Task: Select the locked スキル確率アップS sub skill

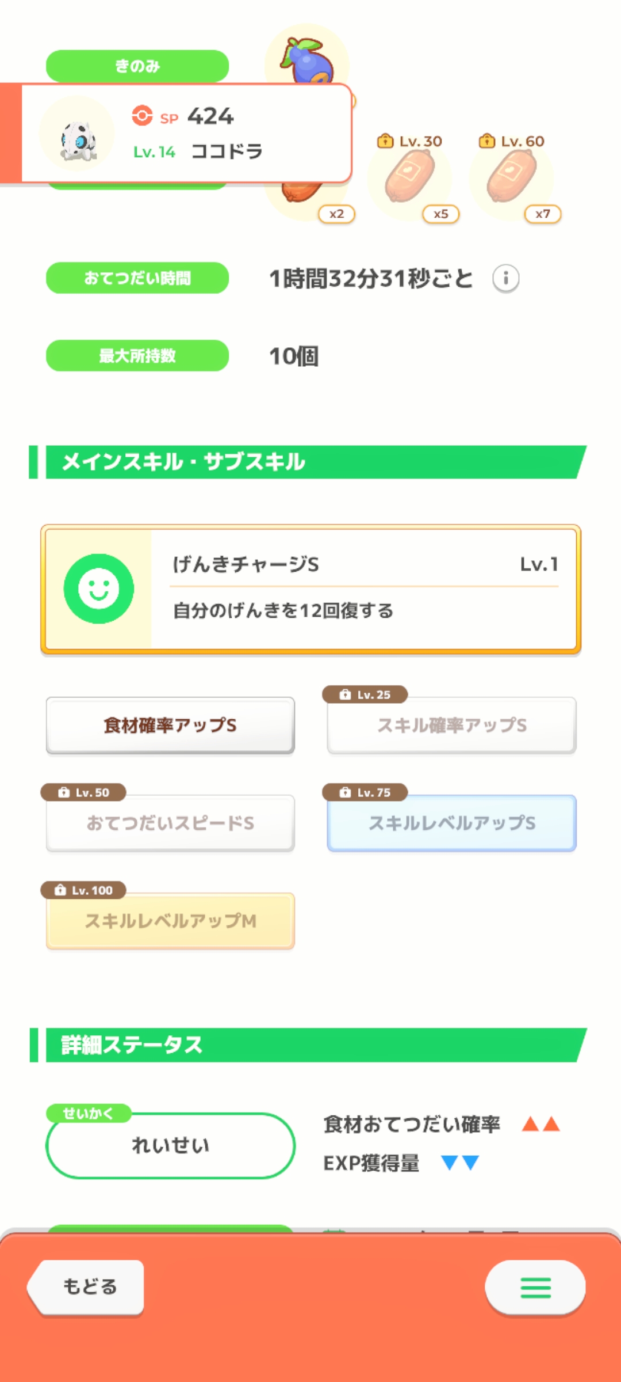Action: click(x=452, y=726)
